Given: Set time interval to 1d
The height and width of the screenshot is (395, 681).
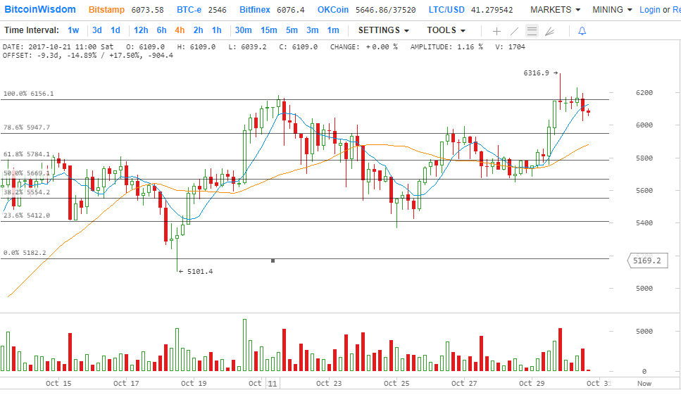Looking at the screenshot, I should coord(115,30).
